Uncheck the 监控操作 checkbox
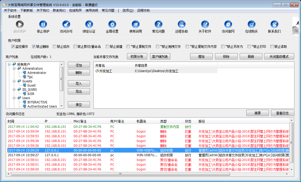Image resolution: width=301 pixels, height=182 pixels. coord(13,47)
